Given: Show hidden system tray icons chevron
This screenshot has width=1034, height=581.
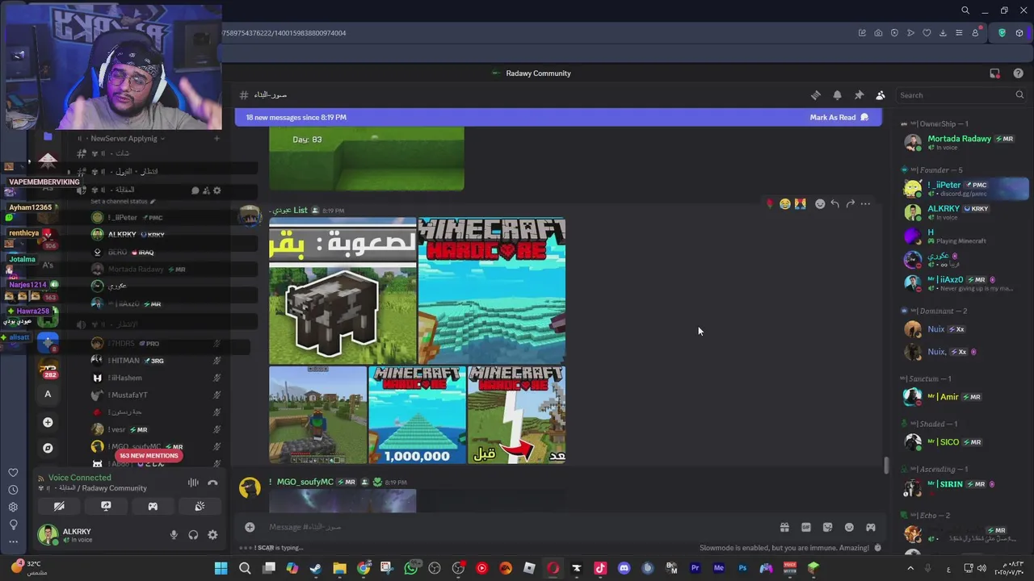Looking at the screenshot, I should (910, 568).
